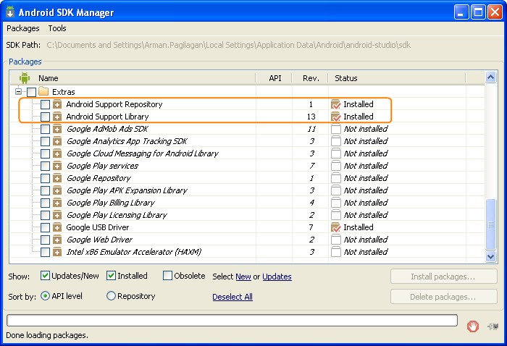Screen dimensions: 507x346
Task: Click the package icon beside Android Support Repository
Action: (x=57, y=104)
